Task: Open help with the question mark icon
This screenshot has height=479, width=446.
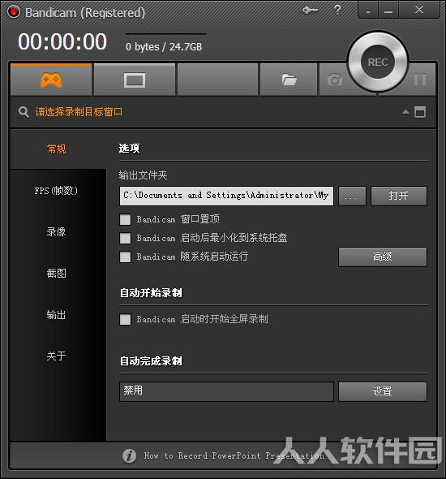Action: point(337,10)
